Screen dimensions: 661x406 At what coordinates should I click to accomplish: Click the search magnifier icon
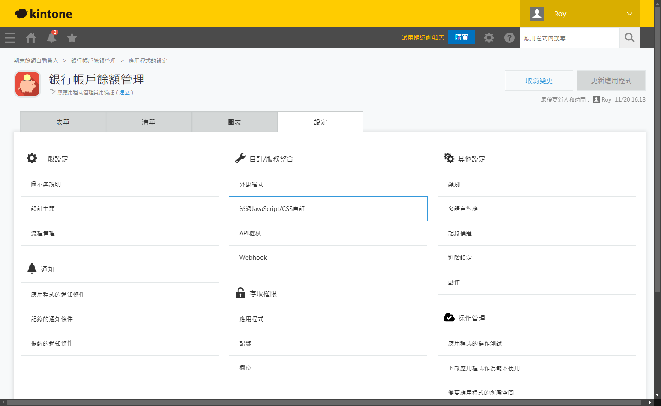click(630, 38)
